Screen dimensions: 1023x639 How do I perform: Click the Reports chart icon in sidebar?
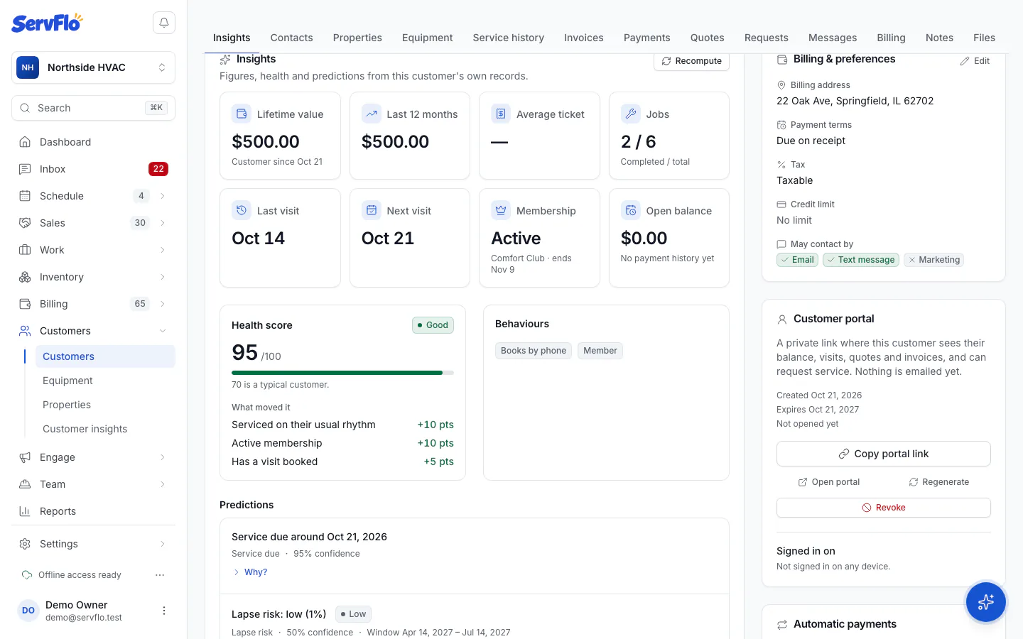[x=25, y=511]
